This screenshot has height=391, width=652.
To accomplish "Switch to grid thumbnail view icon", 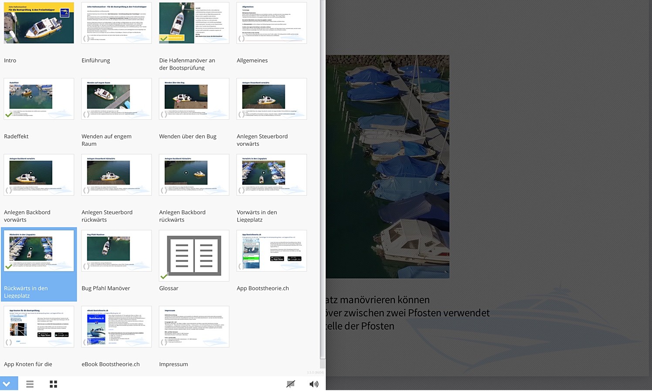I will click(53, 384).
